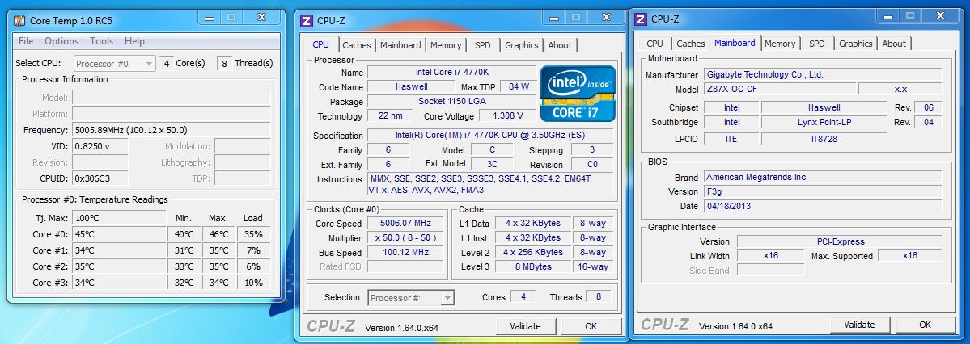Click the Specification field i7-4770K CPU @ 3.50GHz

(490, 135)
